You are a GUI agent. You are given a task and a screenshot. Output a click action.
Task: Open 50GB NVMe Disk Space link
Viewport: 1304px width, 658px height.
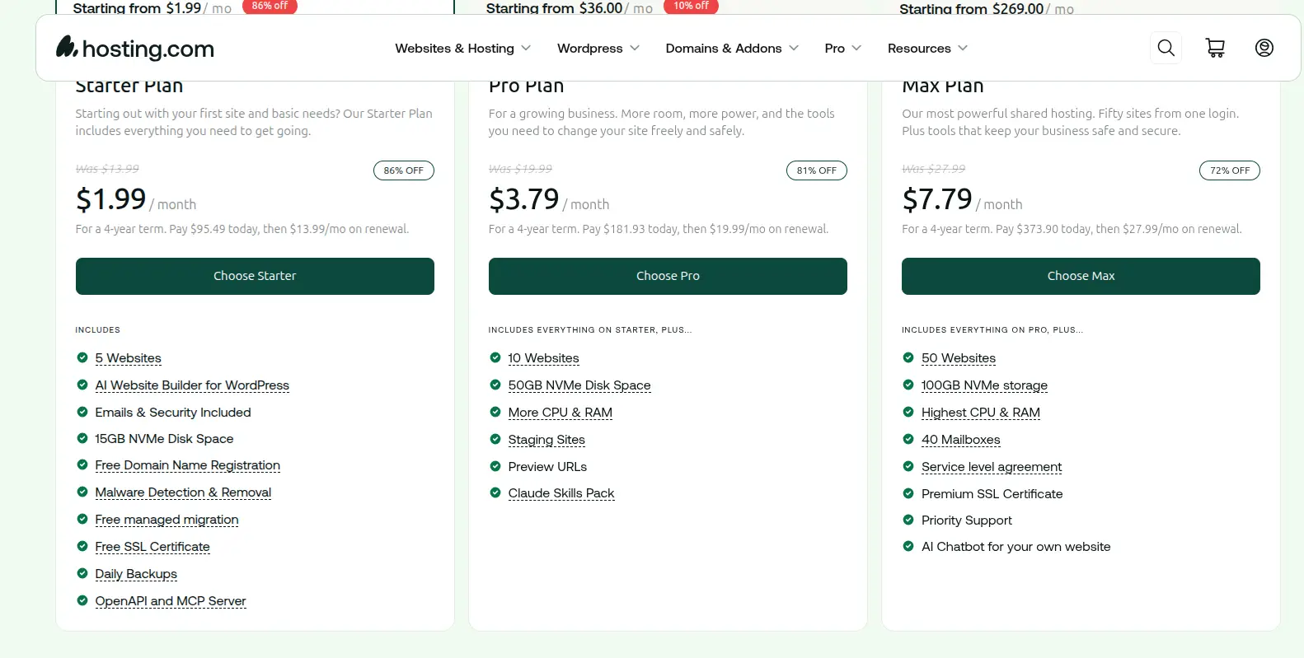coord(579,385)
